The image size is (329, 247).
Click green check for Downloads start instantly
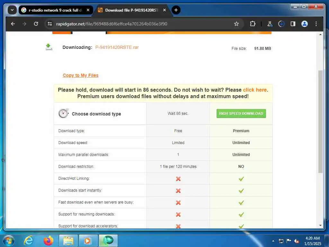[x=241, y=191]
